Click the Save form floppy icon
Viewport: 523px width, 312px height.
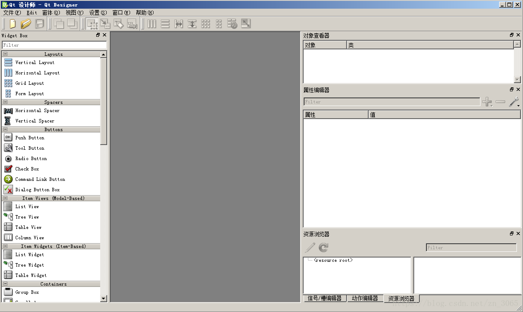point(39,24)
